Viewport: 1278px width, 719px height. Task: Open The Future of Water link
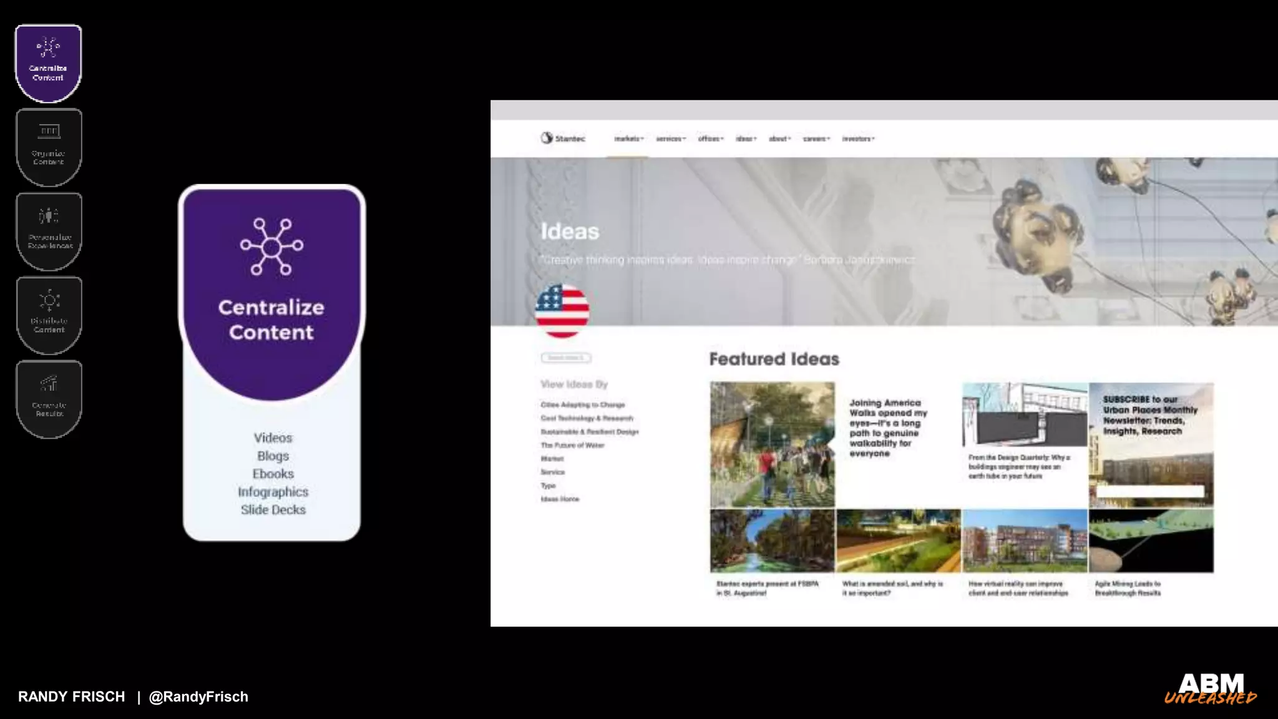click(572, 445)
